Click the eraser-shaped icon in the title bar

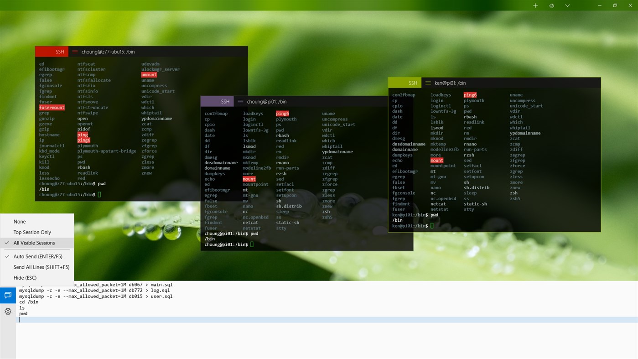click(551, 5)
